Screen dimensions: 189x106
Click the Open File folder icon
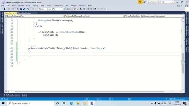tap(18, 9)
